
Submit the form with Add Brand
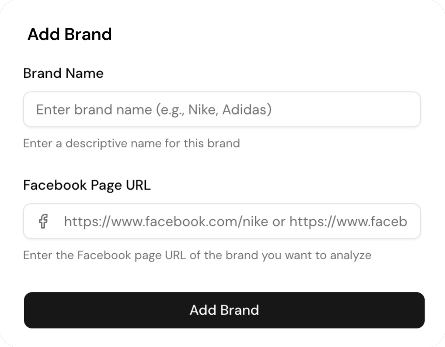[x=224, y=310]
